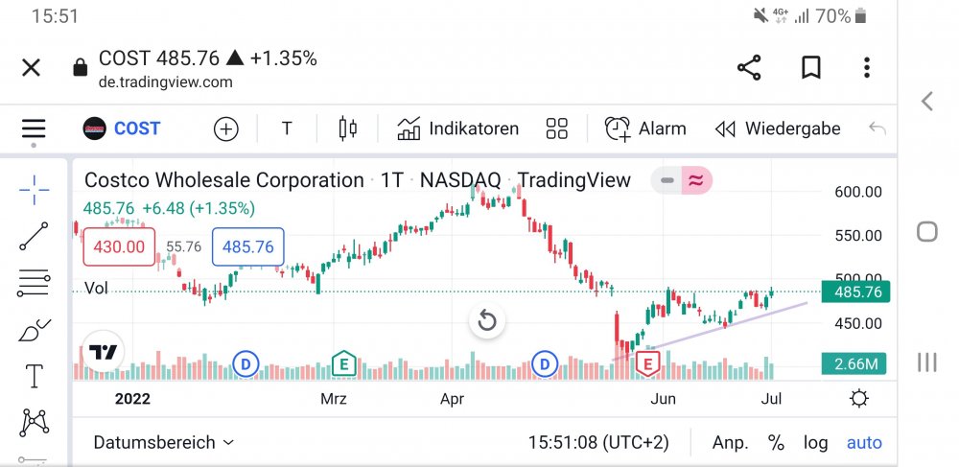Toggle the percent scale mode

pyautogui.click(x=776, y=443)
